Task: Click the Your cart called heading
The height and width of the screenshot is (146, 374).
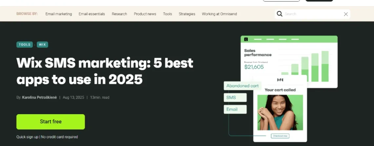Action: click(280, 90)
